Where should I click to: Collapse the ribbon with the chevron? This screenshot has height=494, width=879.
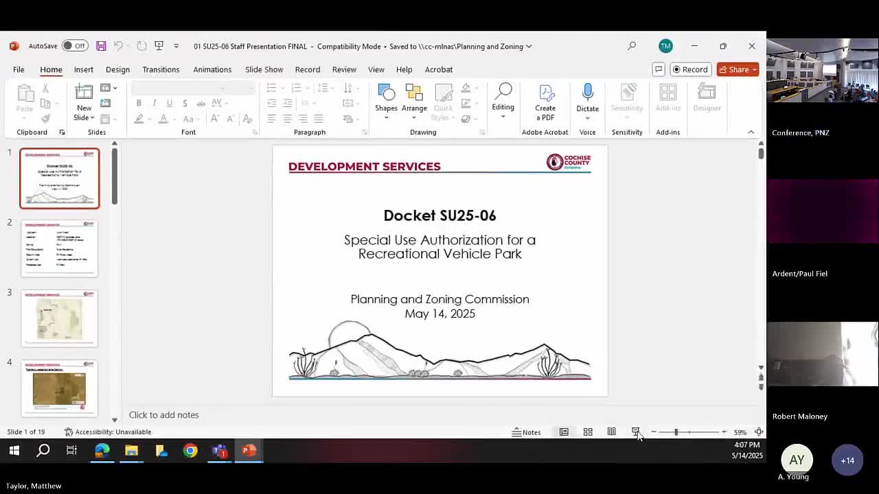[x=751, y=132]
